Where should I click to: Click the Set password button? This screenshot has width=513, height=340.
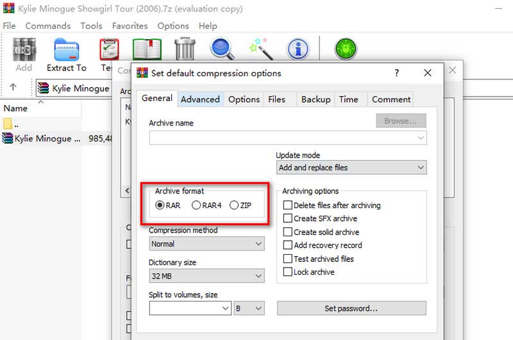click(x=351, y=309)
